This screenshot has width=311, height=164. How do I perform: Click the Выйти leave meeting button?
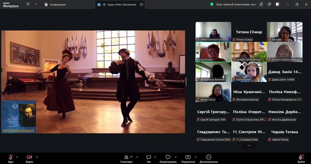(x=301, y=157)
